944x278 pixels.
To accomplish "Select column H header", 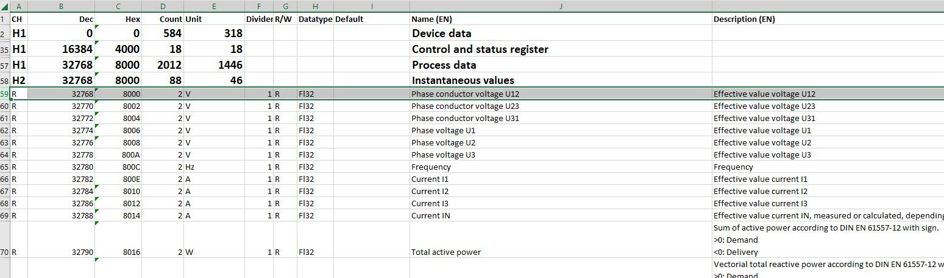I will pyautogui.click(x=315, y=6).
